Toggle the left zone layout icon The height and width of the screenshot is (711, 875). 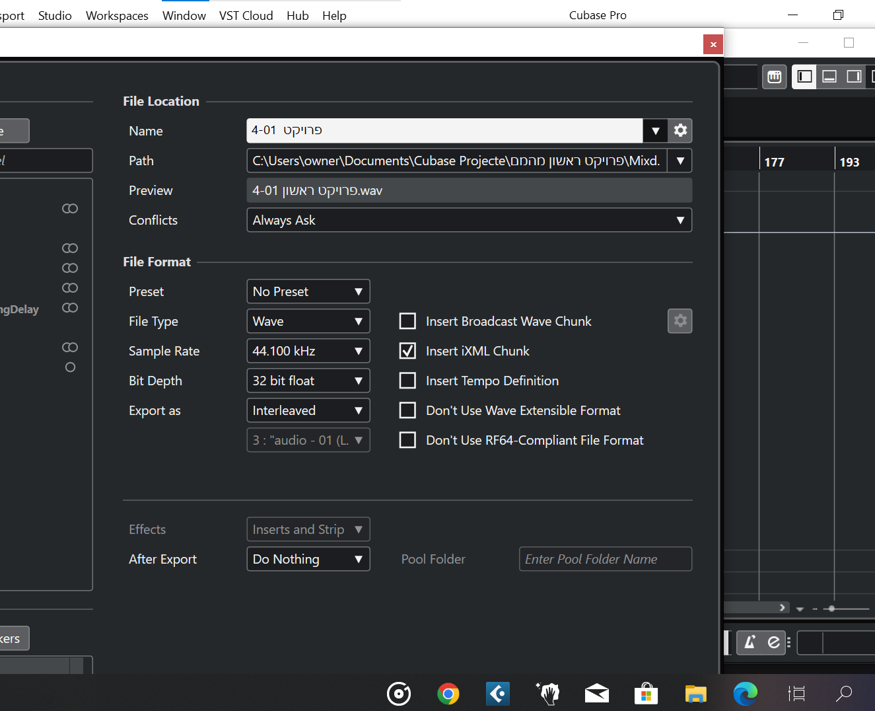pos(804,77)
